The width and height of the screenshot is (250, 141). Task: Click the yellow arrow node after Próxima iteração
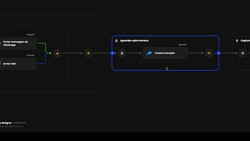point(209,53)
